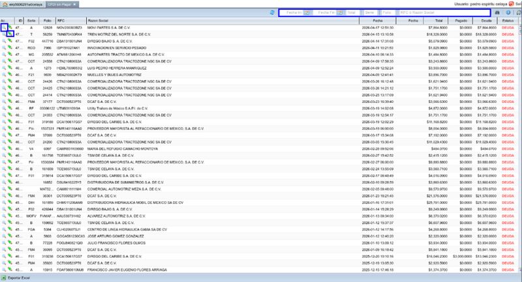Open magnifier view for MOVI PARTES row

tap(4, 27)
